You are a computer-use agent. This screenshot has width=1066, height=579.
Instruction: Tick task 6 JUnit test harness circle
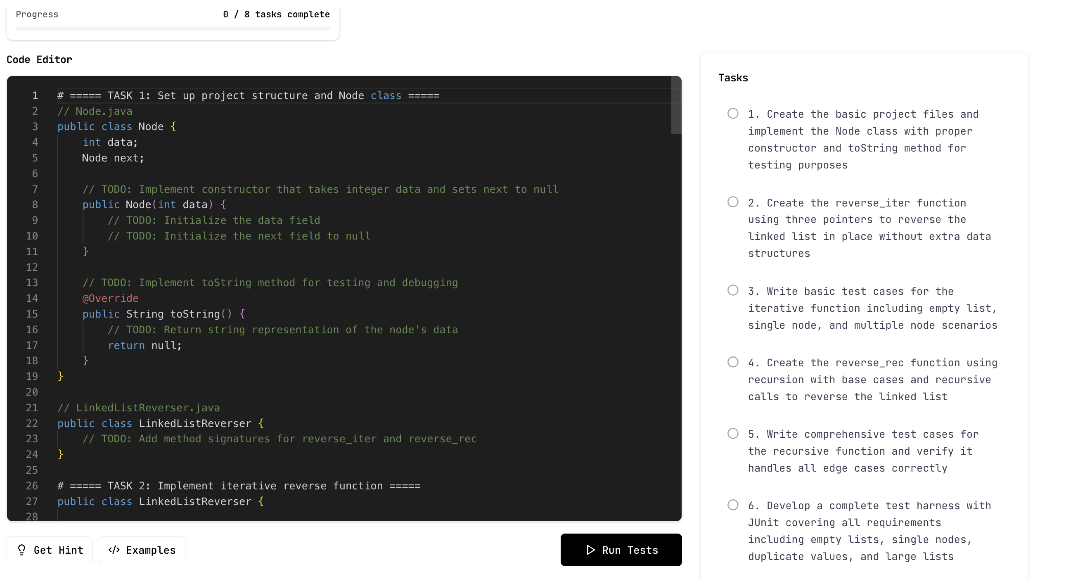[x=732, y=505]
